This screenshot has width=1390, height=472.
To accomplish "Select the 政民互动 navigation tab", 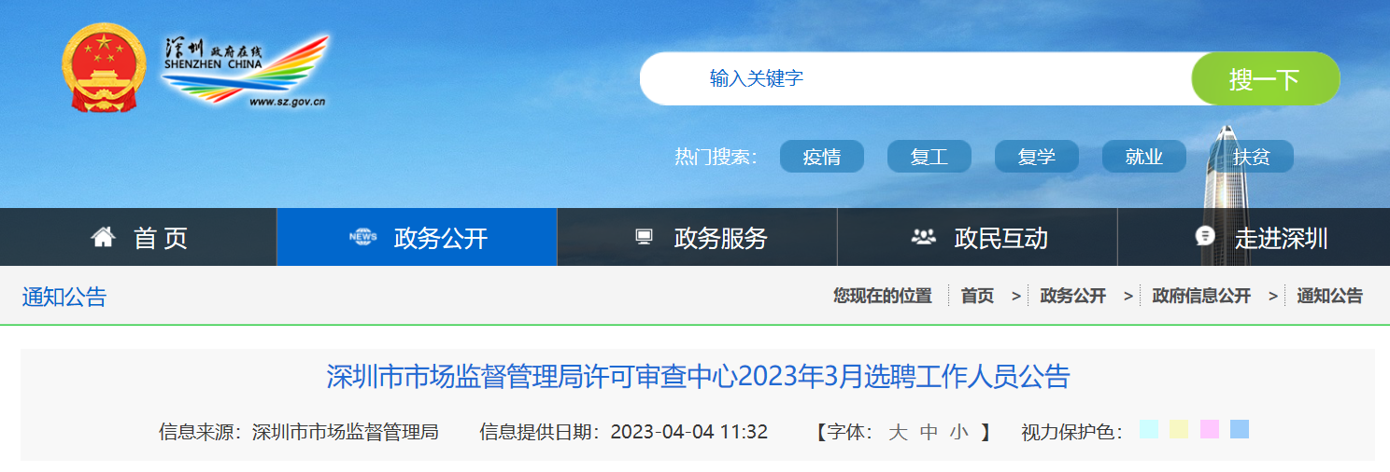I will [x=978, y=237].
